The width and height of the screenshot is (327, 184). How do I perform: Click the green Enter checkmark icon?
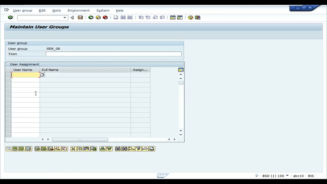pyautogui.click(x=10, y=17)
